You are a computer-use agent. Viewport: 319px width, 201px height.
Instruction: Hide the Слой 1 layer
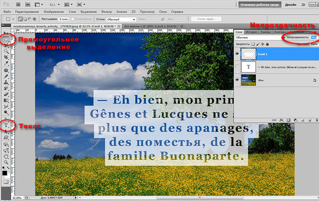(x=237, y=54)
